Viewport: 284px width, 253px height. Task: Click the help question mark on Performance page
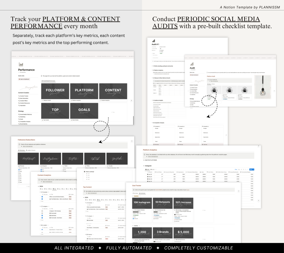pyautogui.click(x=131, y=101)
